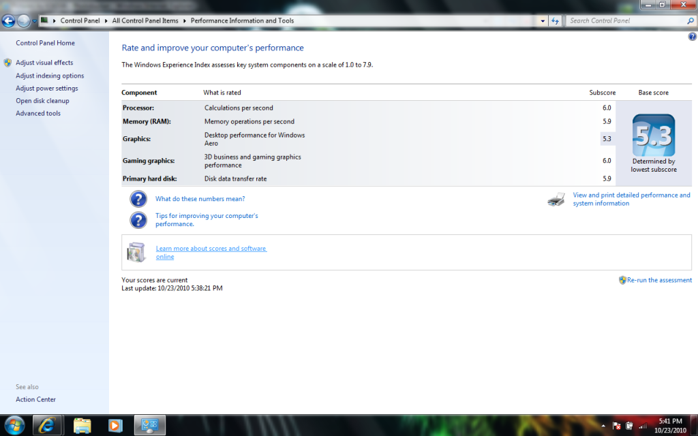Go to Control Panel Home
The height and width of the screenshot is (436, 698).
point(46,43)
